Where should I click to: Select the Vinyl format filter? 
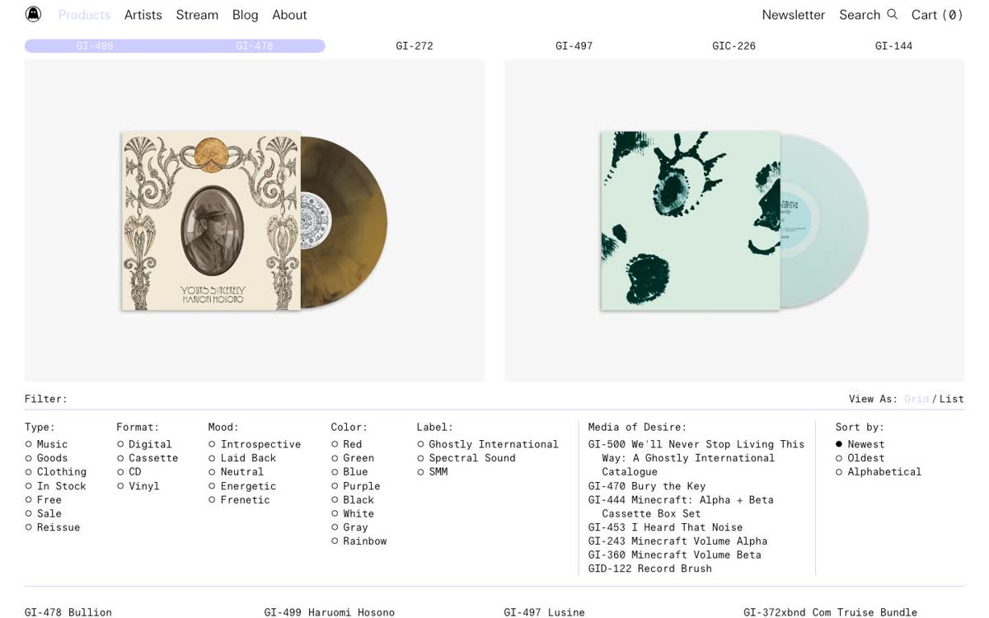point(138,486)
